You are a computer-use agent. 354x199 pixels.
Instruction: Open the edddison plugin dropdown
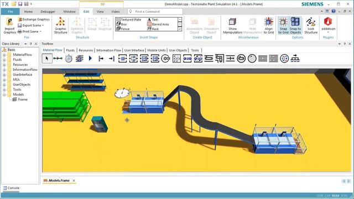pyautogui.click(x=328, y=32)
